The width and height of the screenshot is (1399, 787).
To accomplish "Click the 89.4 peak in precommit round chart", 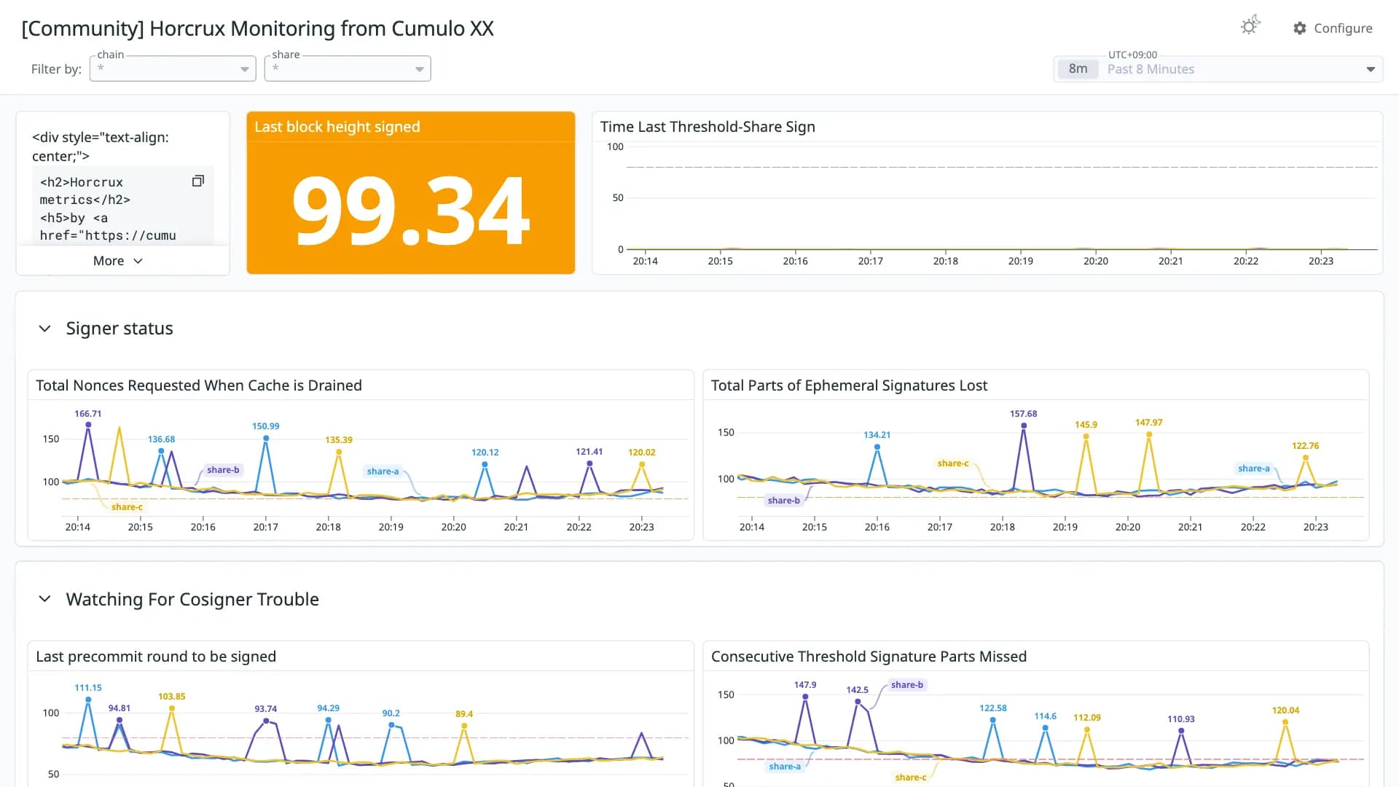I will pos(464,726).
